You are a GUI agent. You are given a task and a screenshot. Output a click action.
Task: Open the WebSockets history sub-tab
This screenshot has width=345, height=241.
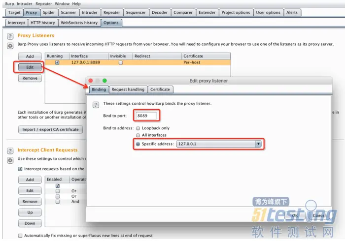coord(79,23)
